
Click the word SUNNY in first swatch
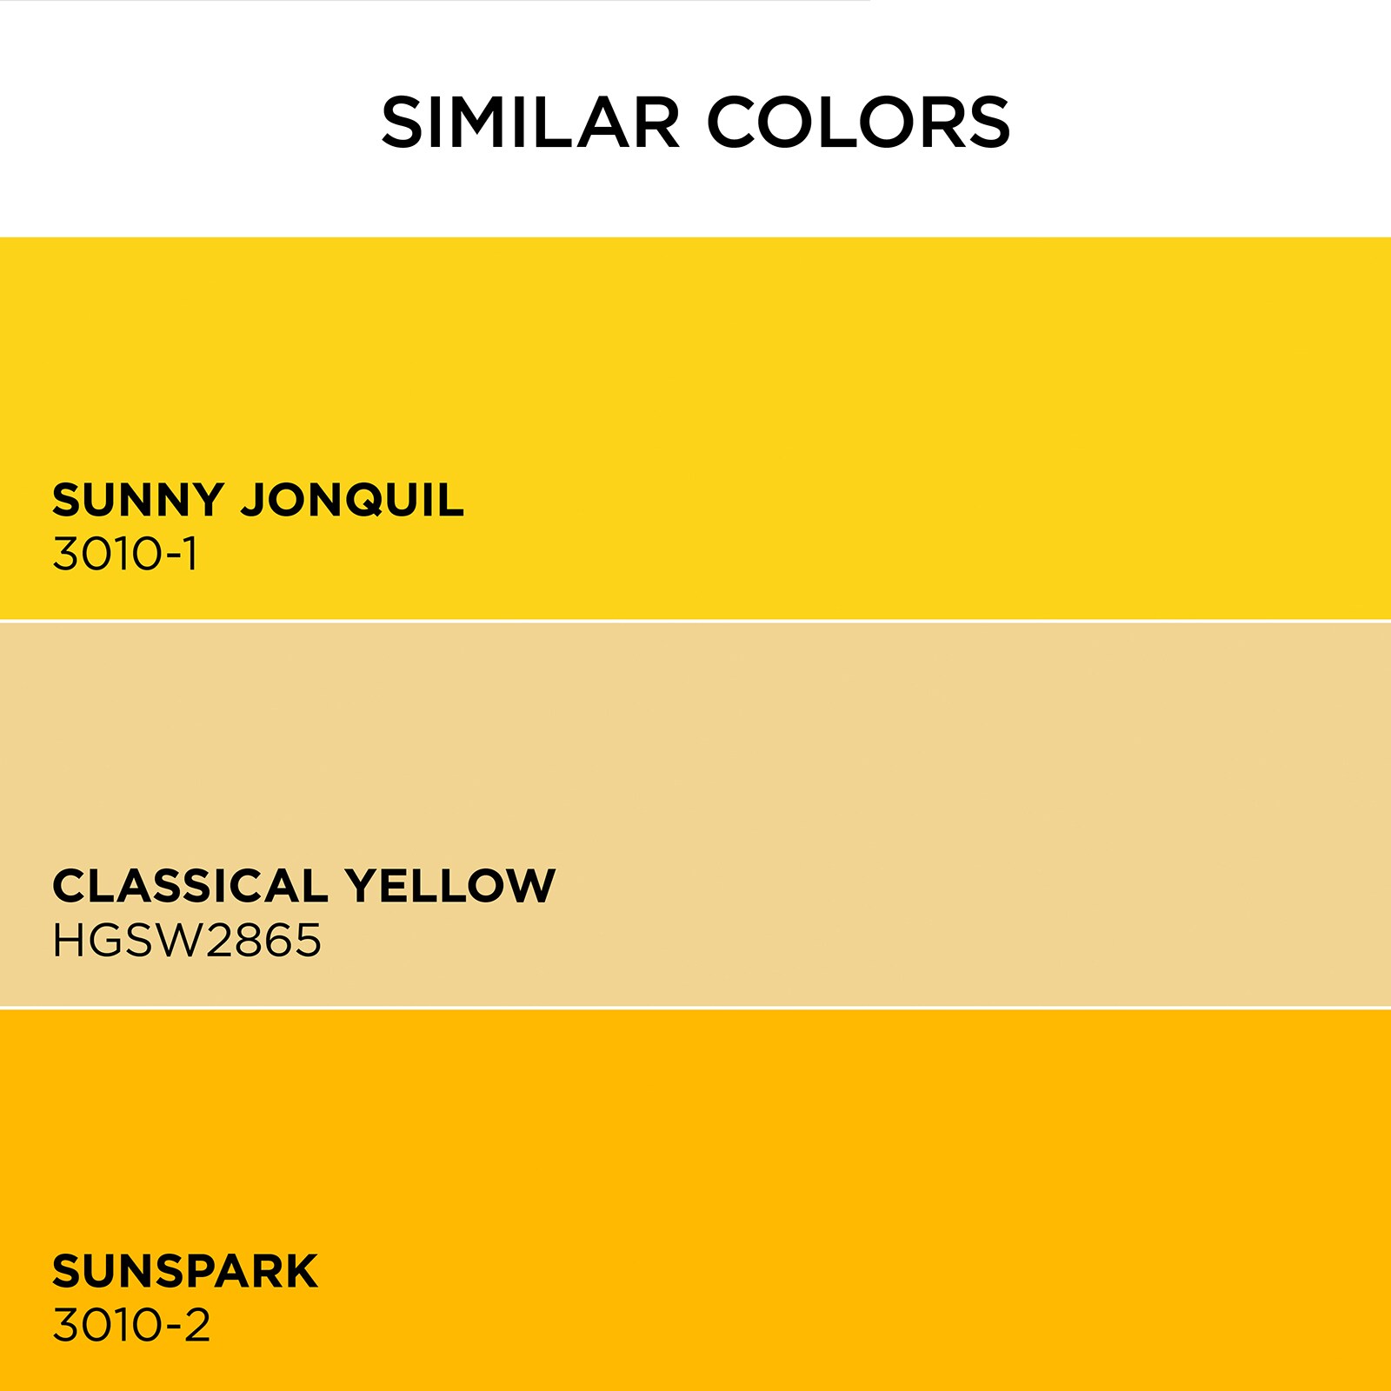tap(139, 500)
